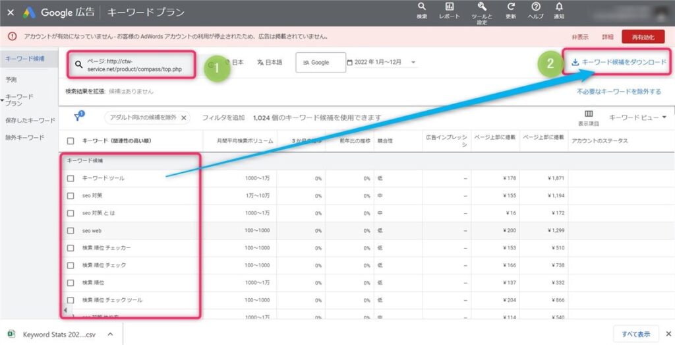Click the 1万〜10万 search volume value
The height and width of the screenshot is (345, 675).
(256, 195)
